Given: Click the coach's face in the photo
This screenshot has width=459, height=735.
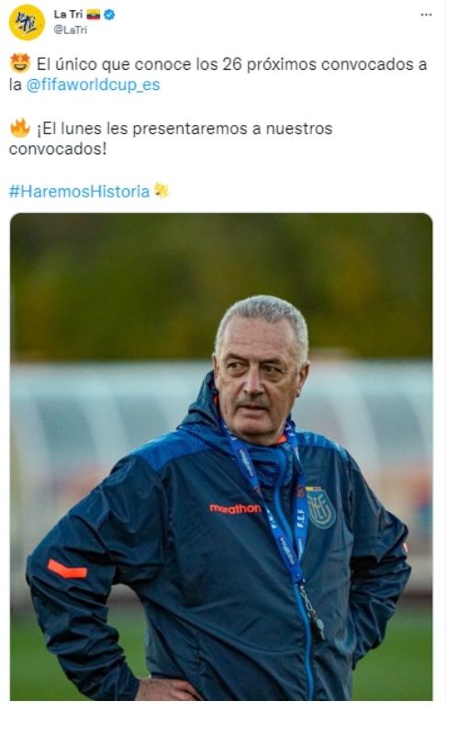Looking at the screenshot, I should (259, 375).
